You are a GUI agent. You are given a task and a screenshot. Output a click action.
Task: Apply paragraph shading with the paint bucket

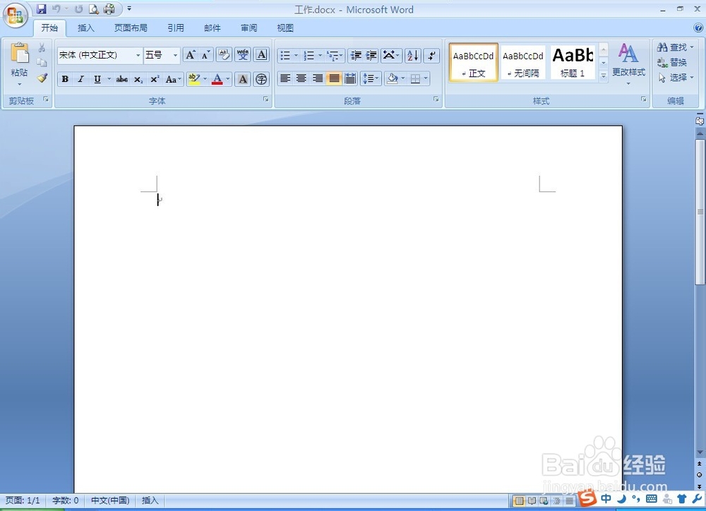(x=392, y=78)
